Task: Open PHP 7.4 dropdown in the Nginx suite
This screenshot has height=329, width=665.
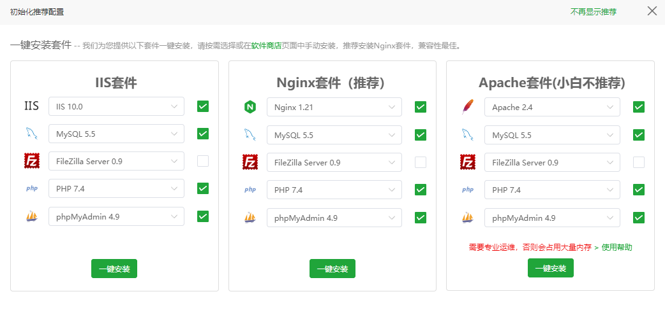Action: (334, 190)
